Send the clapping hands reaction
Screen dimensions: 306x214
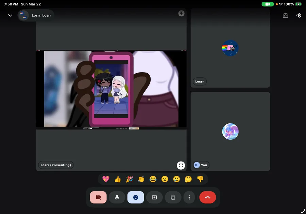click(141, 179)
